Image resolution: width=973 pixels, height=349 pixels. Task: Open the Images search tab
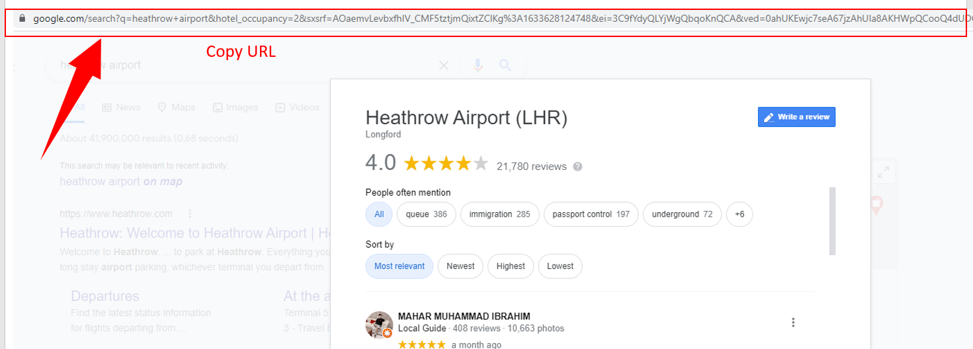click(x=235, y=107)
